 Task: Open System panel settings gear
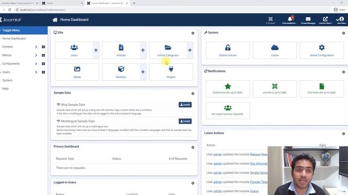coord(343,33)
